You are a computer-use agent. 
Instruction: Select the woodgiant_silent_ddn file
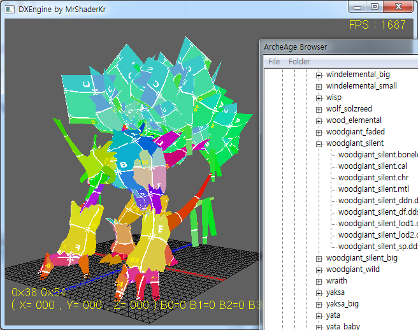tap(378, 201)
